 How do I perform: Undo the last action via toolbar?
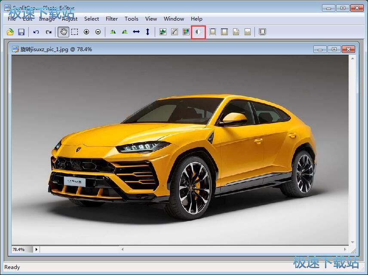pyautogui.click(x=36, y=32)
